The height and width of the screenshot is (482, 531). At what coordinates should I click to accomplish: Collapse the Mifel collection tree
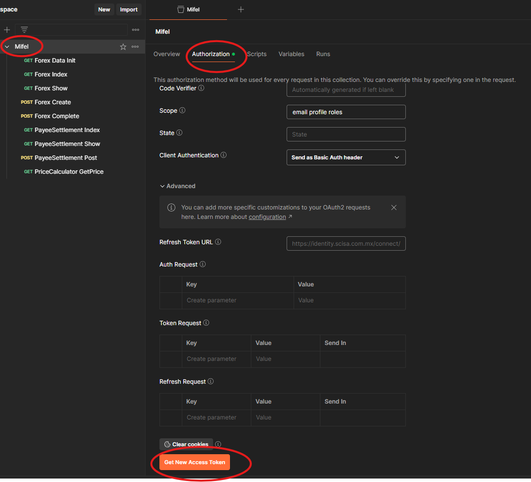[7, 47]
